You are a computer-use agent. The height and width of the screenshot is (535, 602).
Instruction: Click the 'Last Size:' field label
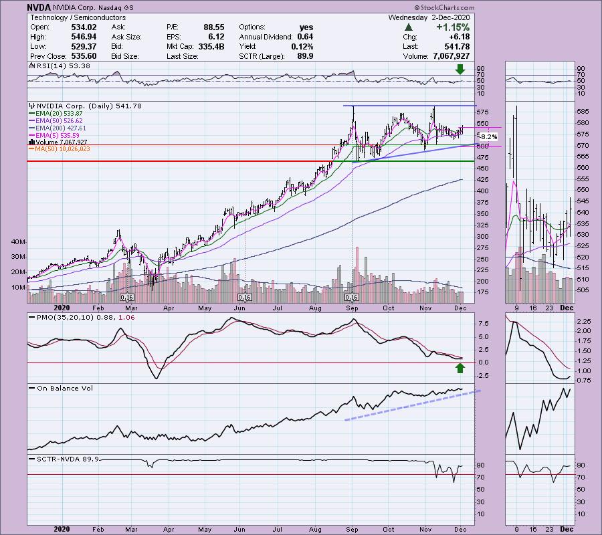(x=183, y=56)
